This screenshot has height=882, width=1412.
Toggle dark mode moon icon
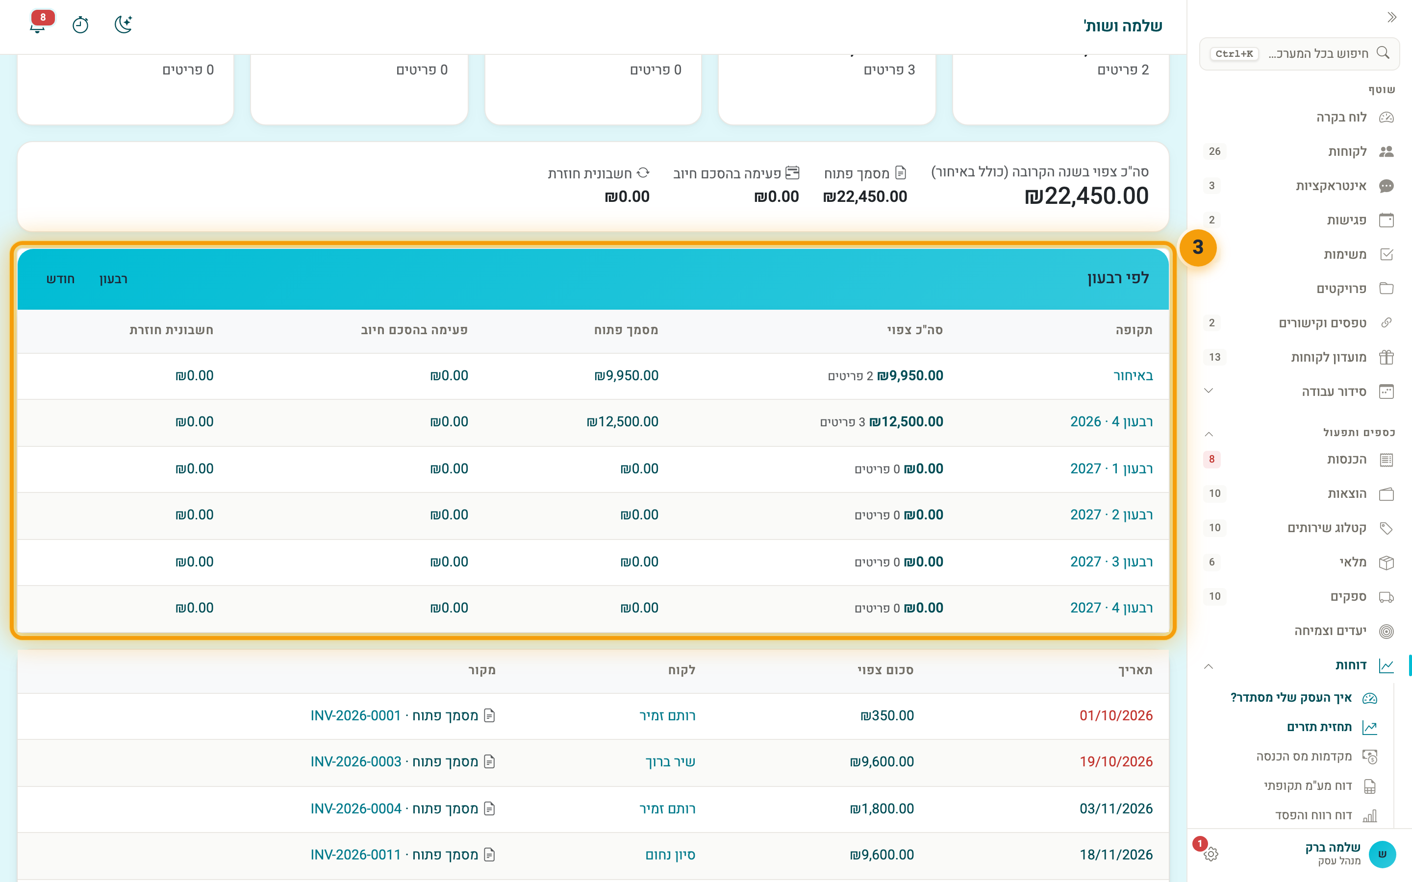tap(123, 24)
